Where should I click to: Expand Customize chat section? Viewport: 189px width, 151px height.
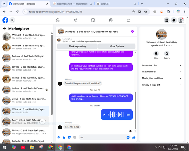pos(161,65)
